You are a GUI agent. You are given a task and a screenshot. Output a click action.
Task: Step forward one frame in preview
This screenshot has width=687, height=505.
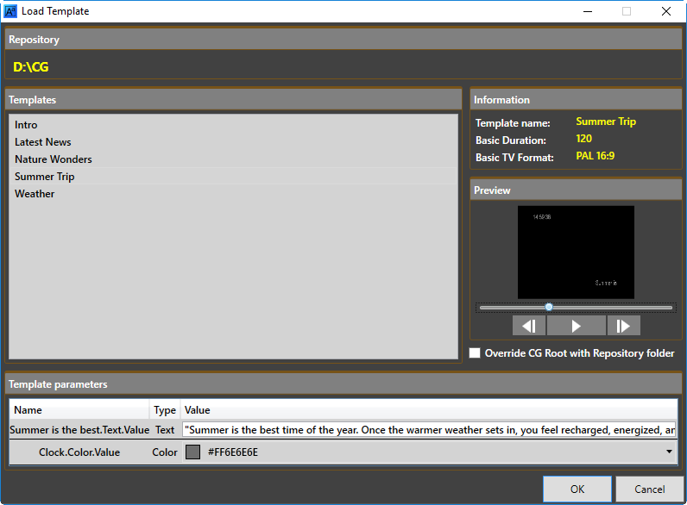pyautogui.click(x=623, y=326)
